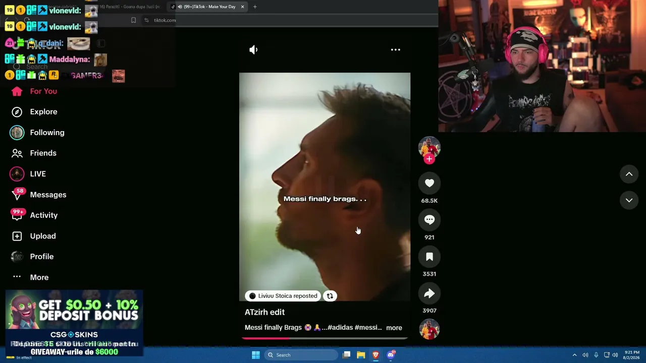Screen dimensions: 646x363
Task: Open the For You feed
Action: 34,91
